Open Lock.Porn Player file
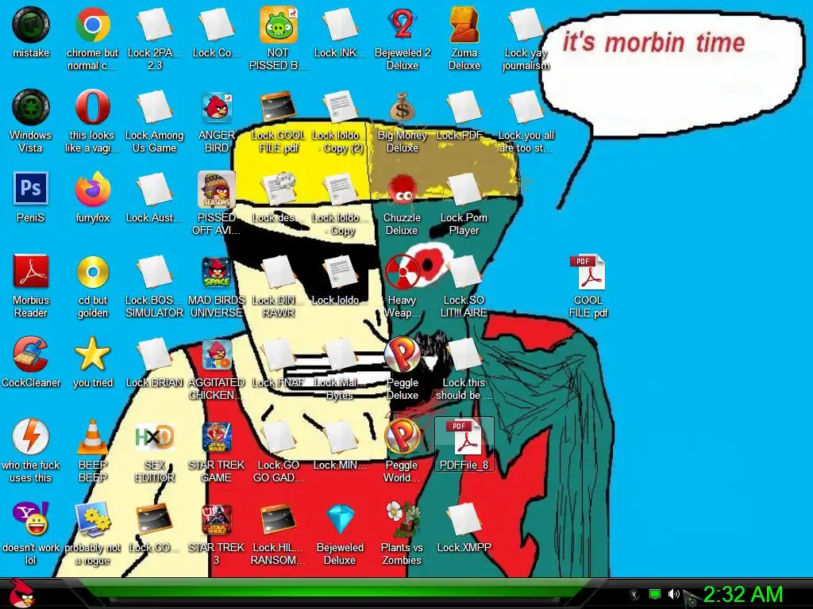813x609 pixels. pos(464,190)
